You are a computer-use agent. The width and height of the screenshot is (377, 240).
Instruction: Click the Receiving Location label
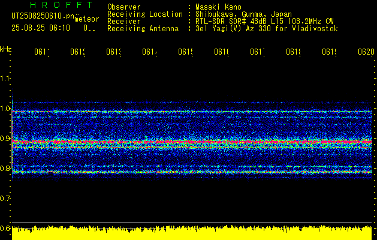[x=145, y=14]
